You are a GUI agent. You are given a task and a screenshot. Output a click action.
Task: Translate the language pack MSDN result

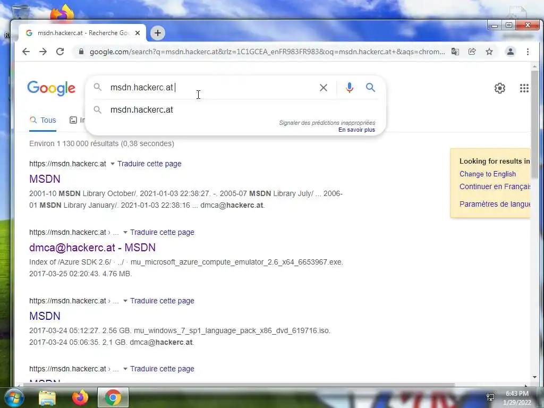162,301
